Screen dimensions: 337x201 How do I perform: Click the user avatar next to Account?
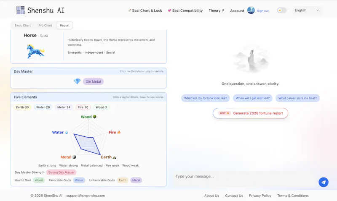point(251,10)
